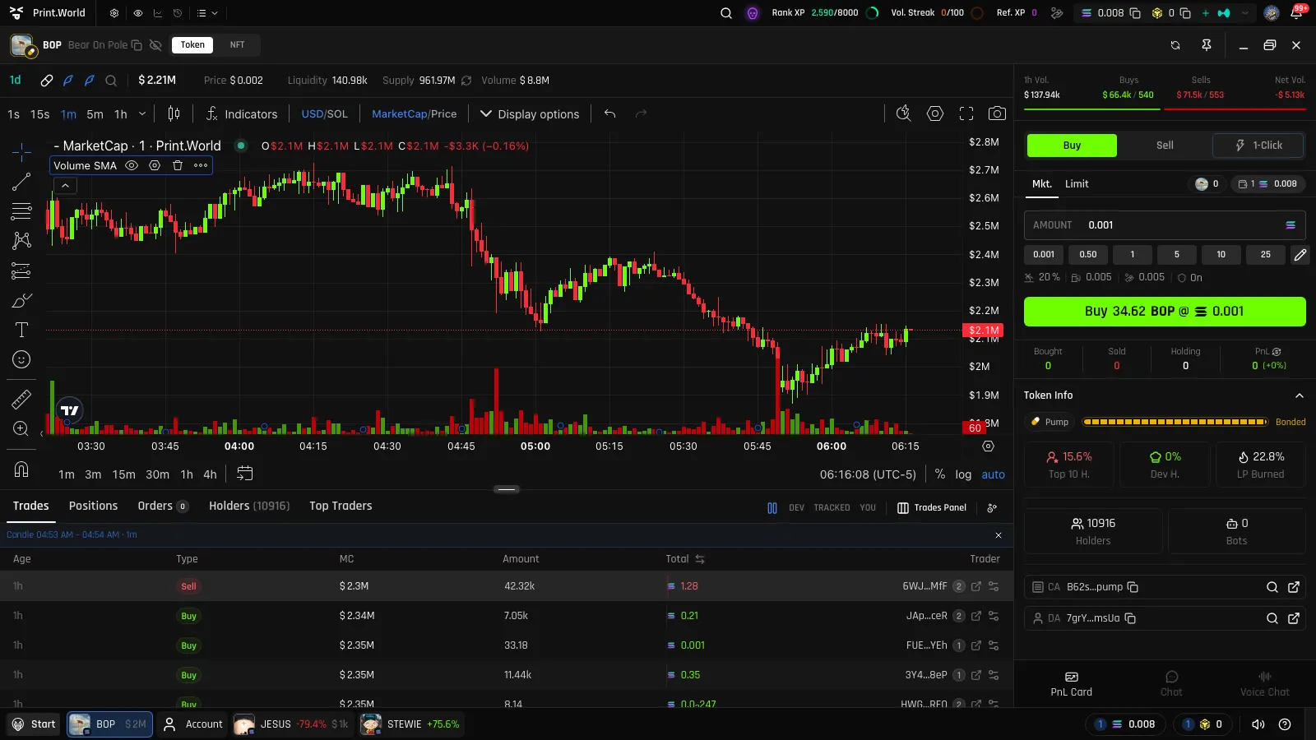The height and width of the screenshot is (740, 1316).
Task: Toggle MarketCap/Price chart mode
Action: tap(414, 113)
